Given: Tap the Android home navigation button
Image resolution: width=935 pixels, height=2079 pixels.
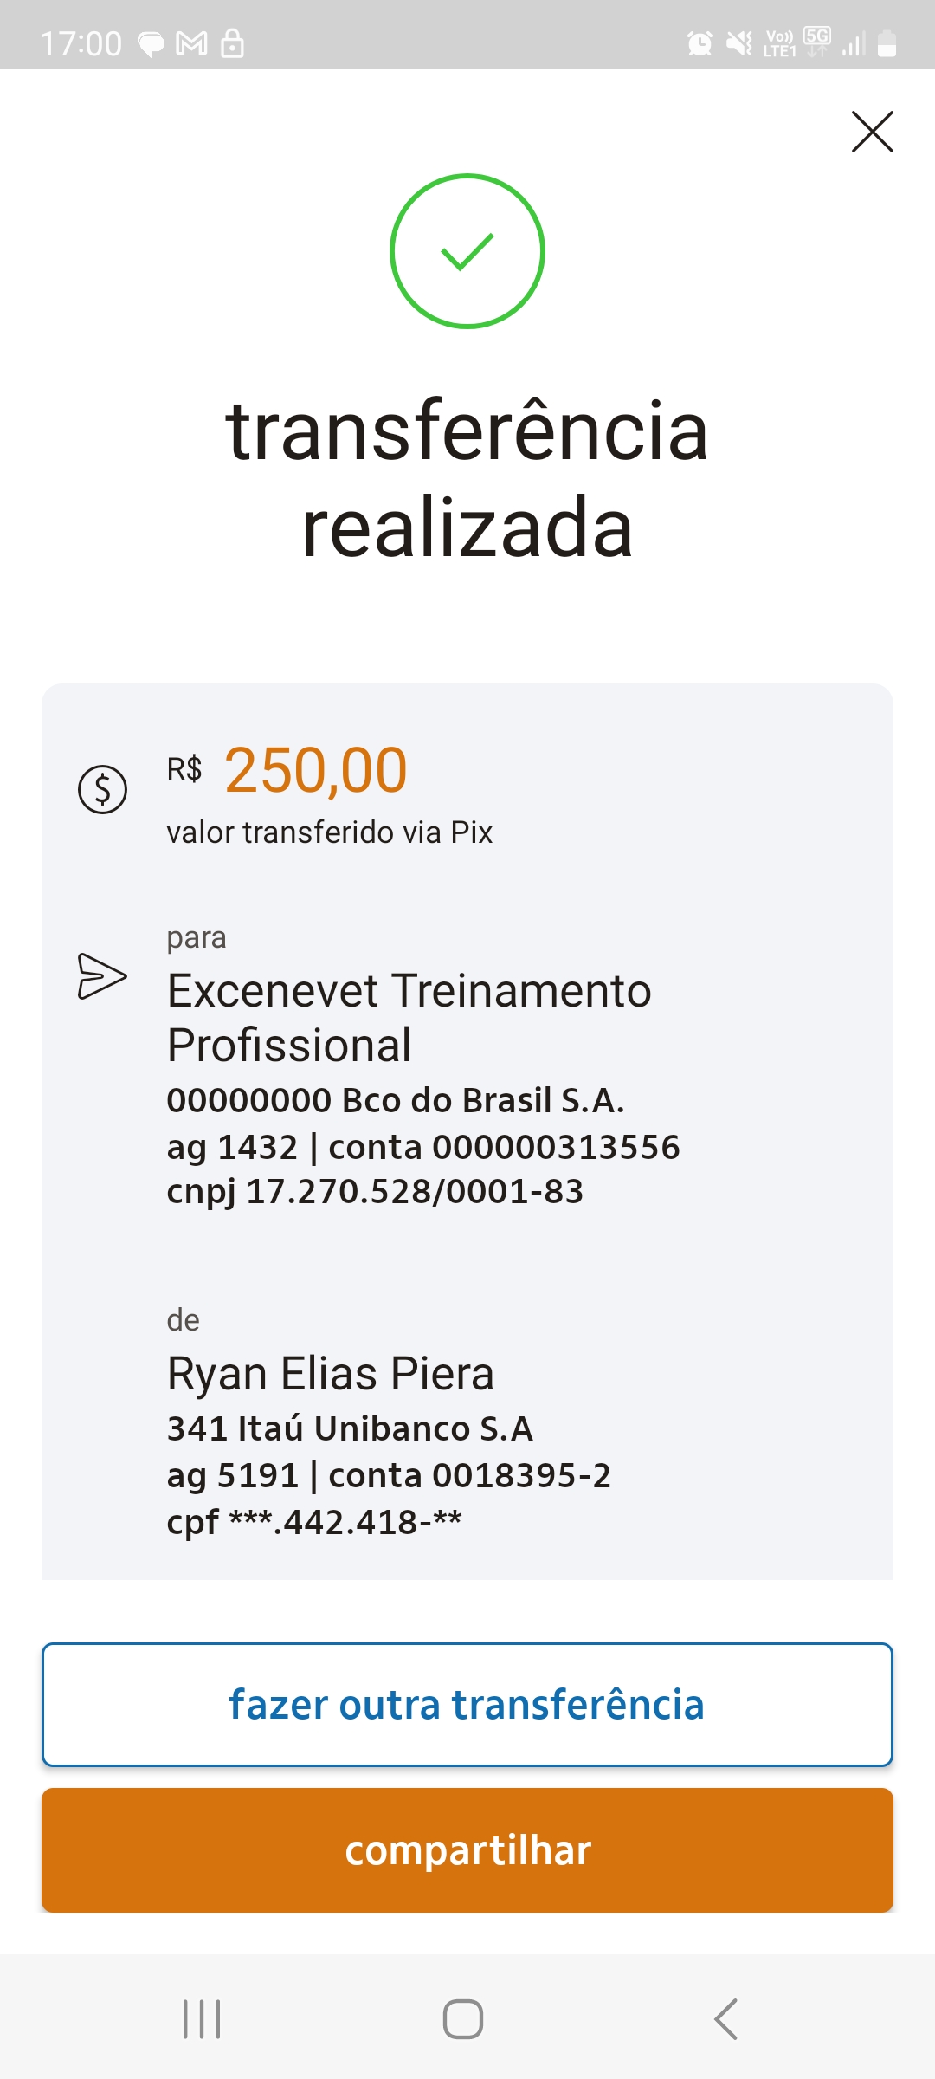Looking at the screenshot, I should pos(463,2019).
